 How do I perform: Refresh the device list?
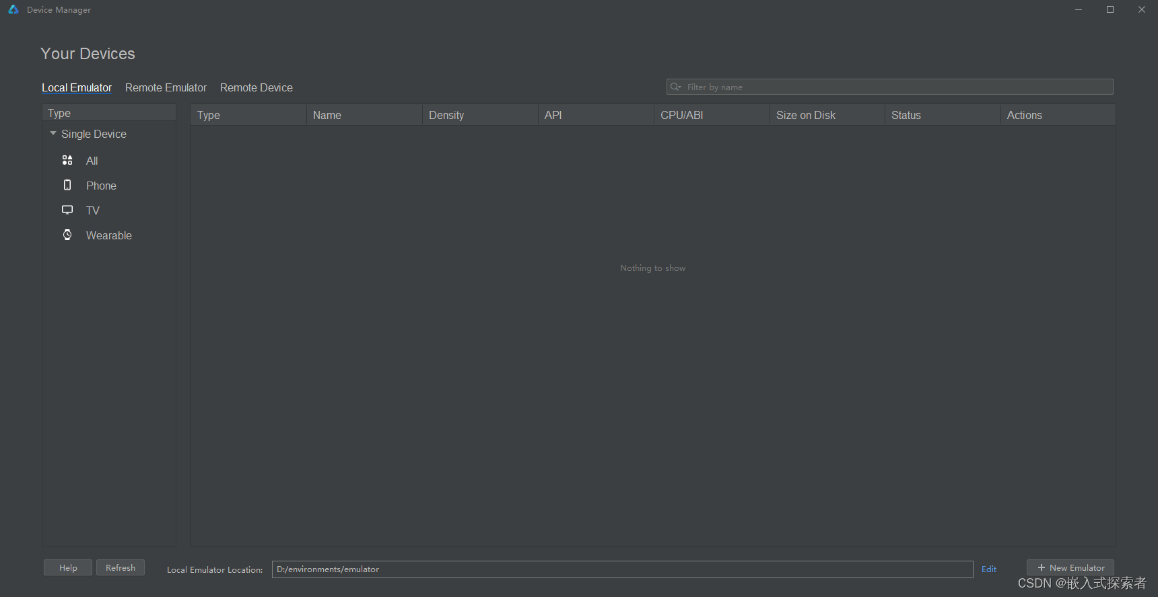[x=121, y=567]
